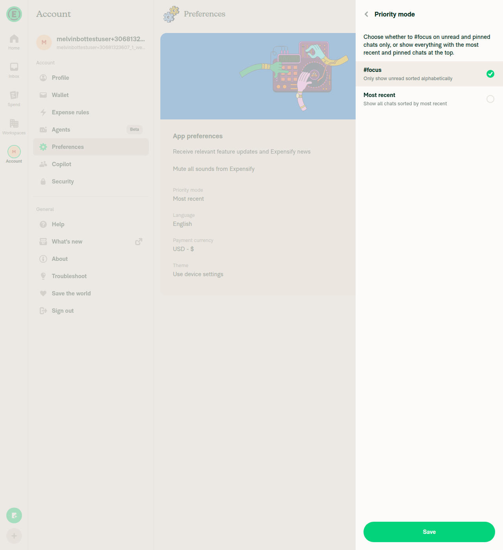Click the plus create button
503x550 pixels.
click(14, 536)
